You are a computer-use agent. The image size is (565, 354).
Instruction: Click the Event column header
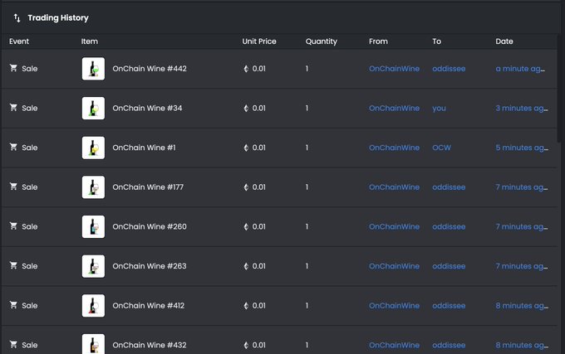(19, 41)
